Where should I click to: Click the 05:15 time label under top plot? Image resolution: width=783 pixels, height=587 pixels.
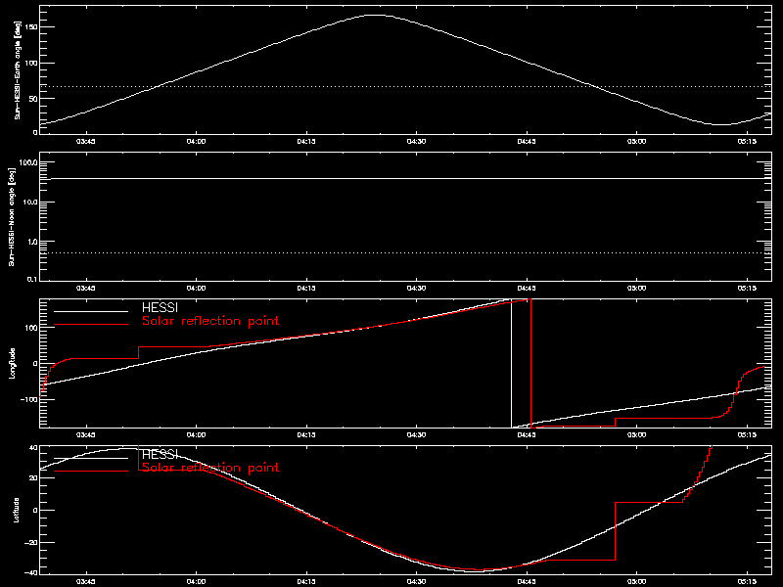tap(747, 141)
